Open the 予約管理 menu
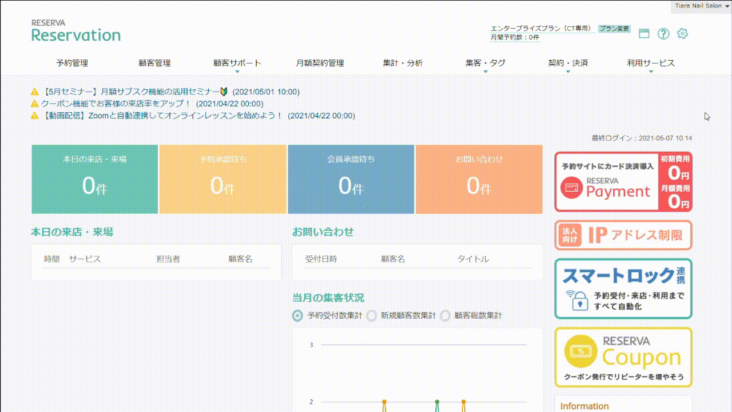The width and height of the screenshot is (732, 412). 72,63
